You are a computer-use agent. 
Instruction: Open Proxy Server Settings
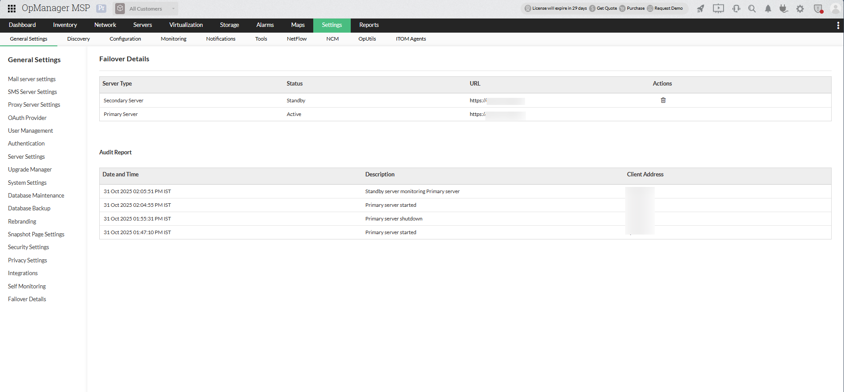tap(34, 105)
